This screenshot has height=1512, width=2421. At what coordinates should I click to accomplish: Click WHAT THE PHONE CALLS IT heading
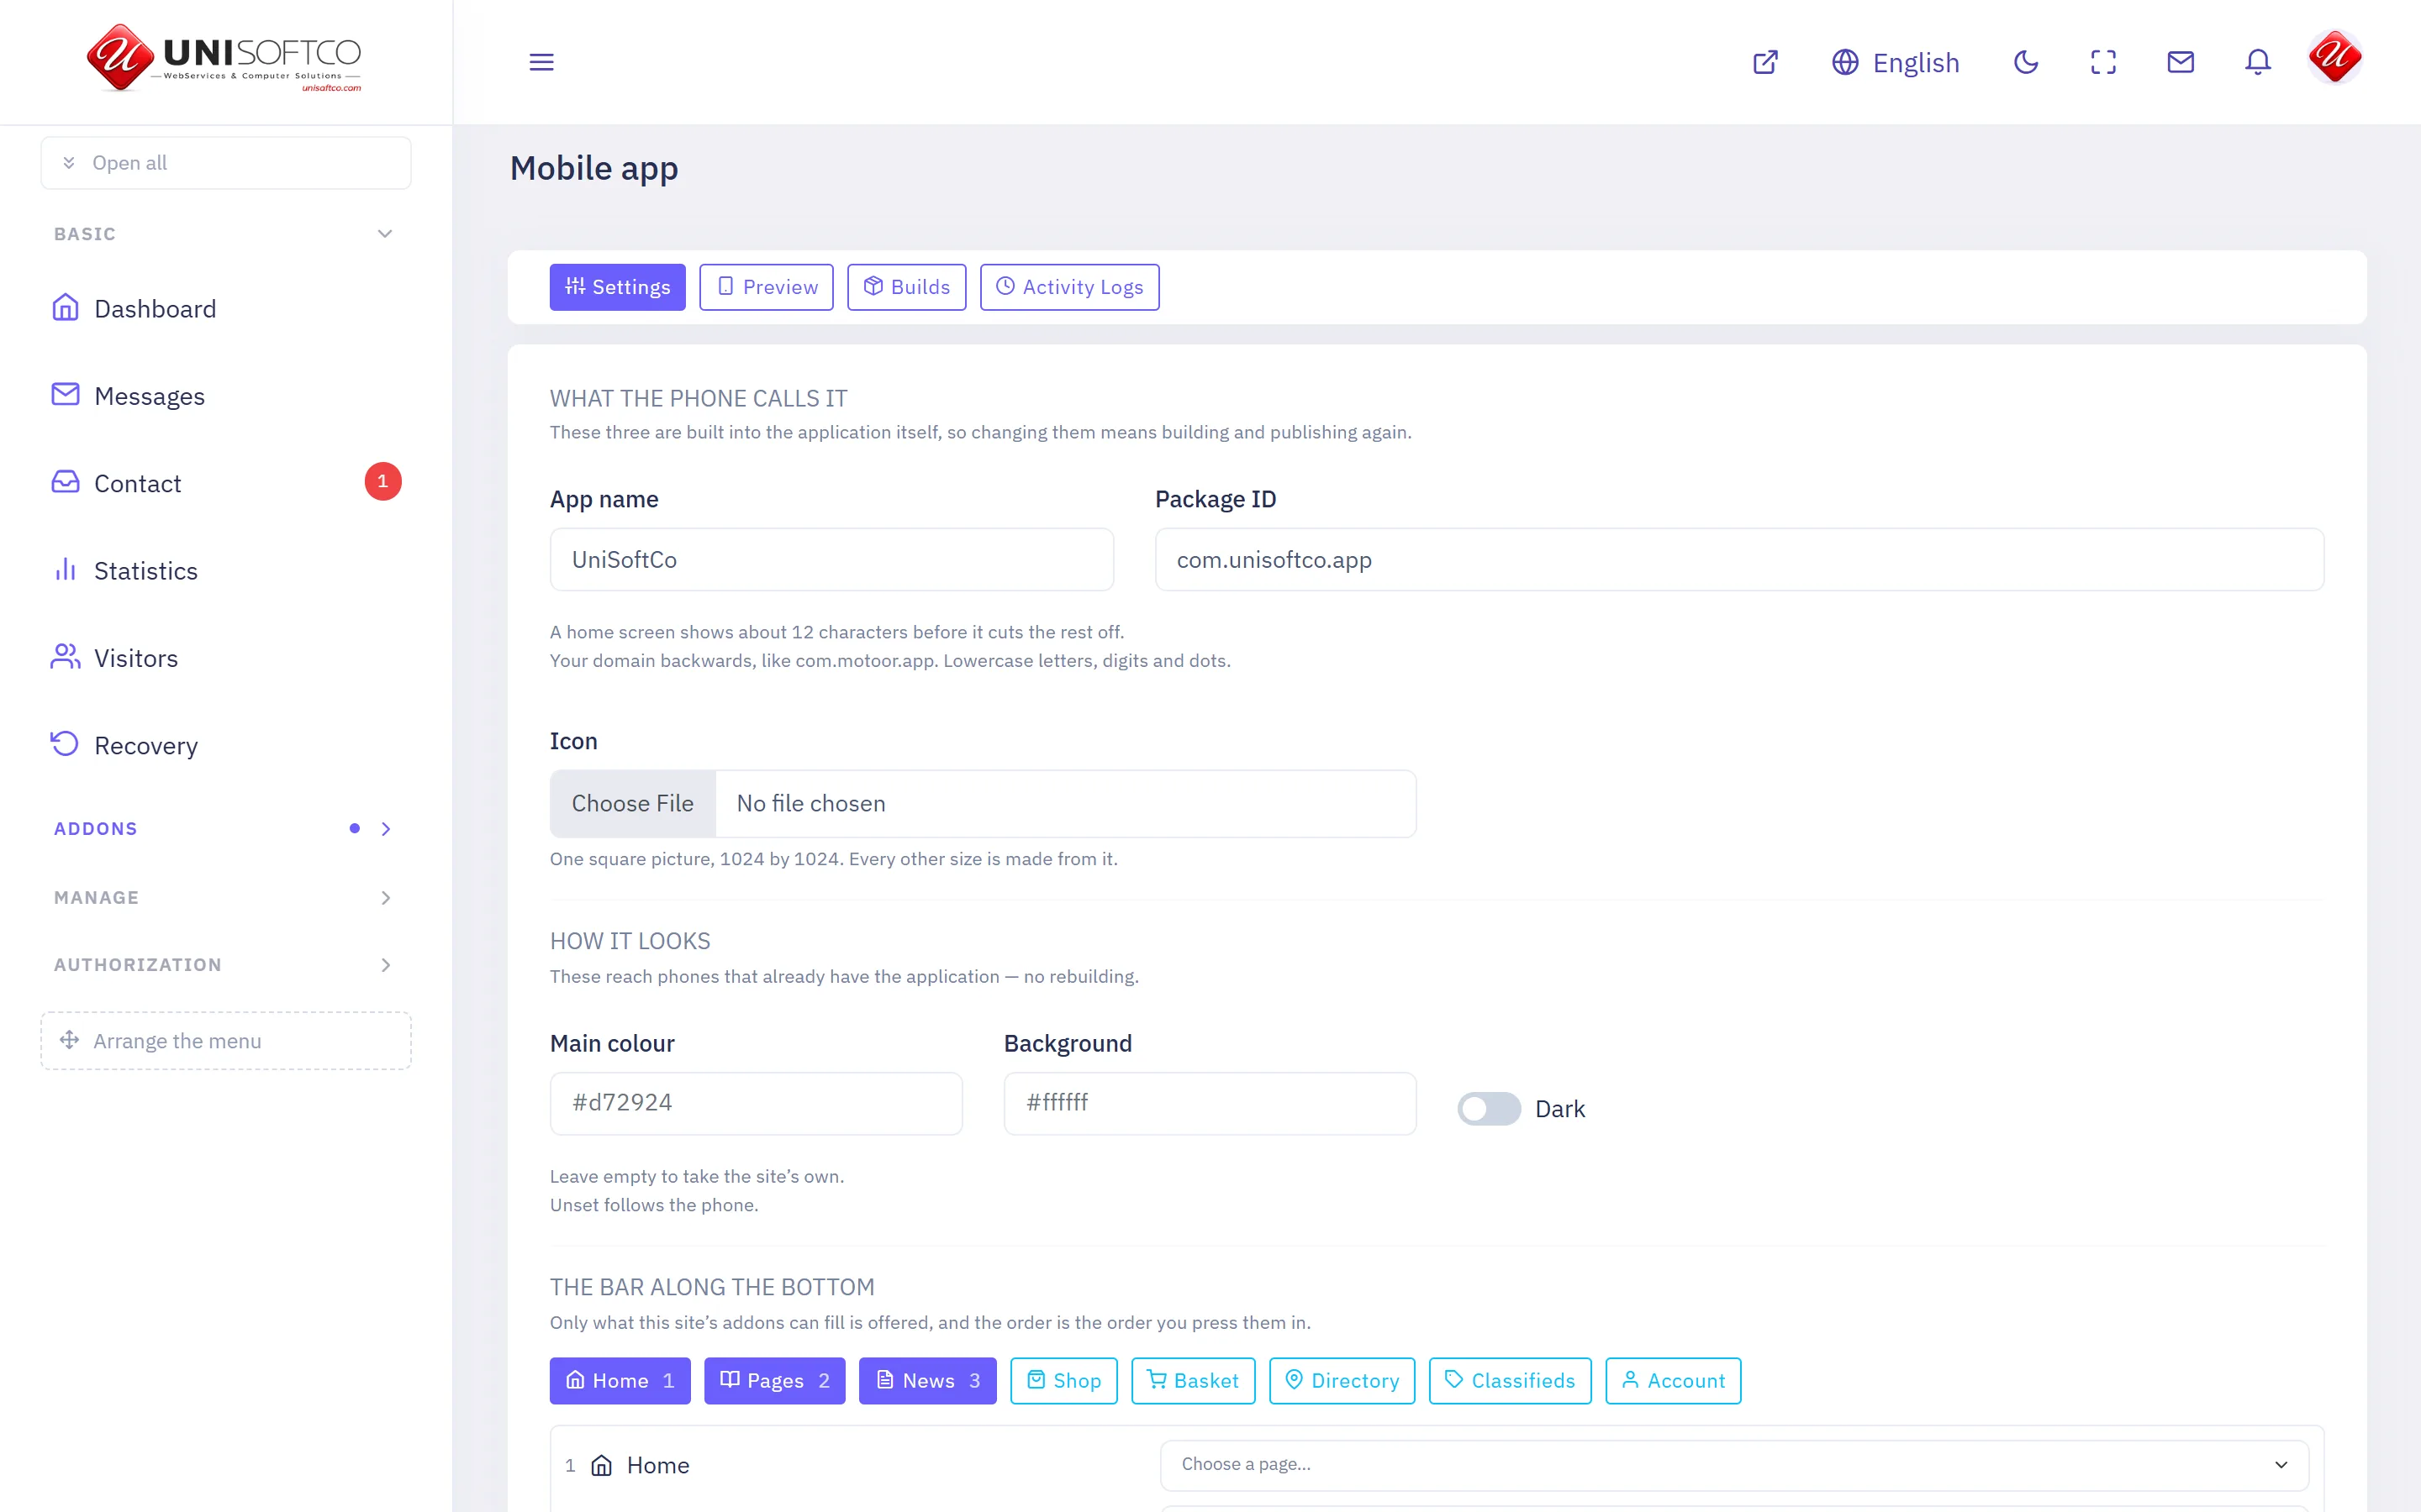pos(699,398)
